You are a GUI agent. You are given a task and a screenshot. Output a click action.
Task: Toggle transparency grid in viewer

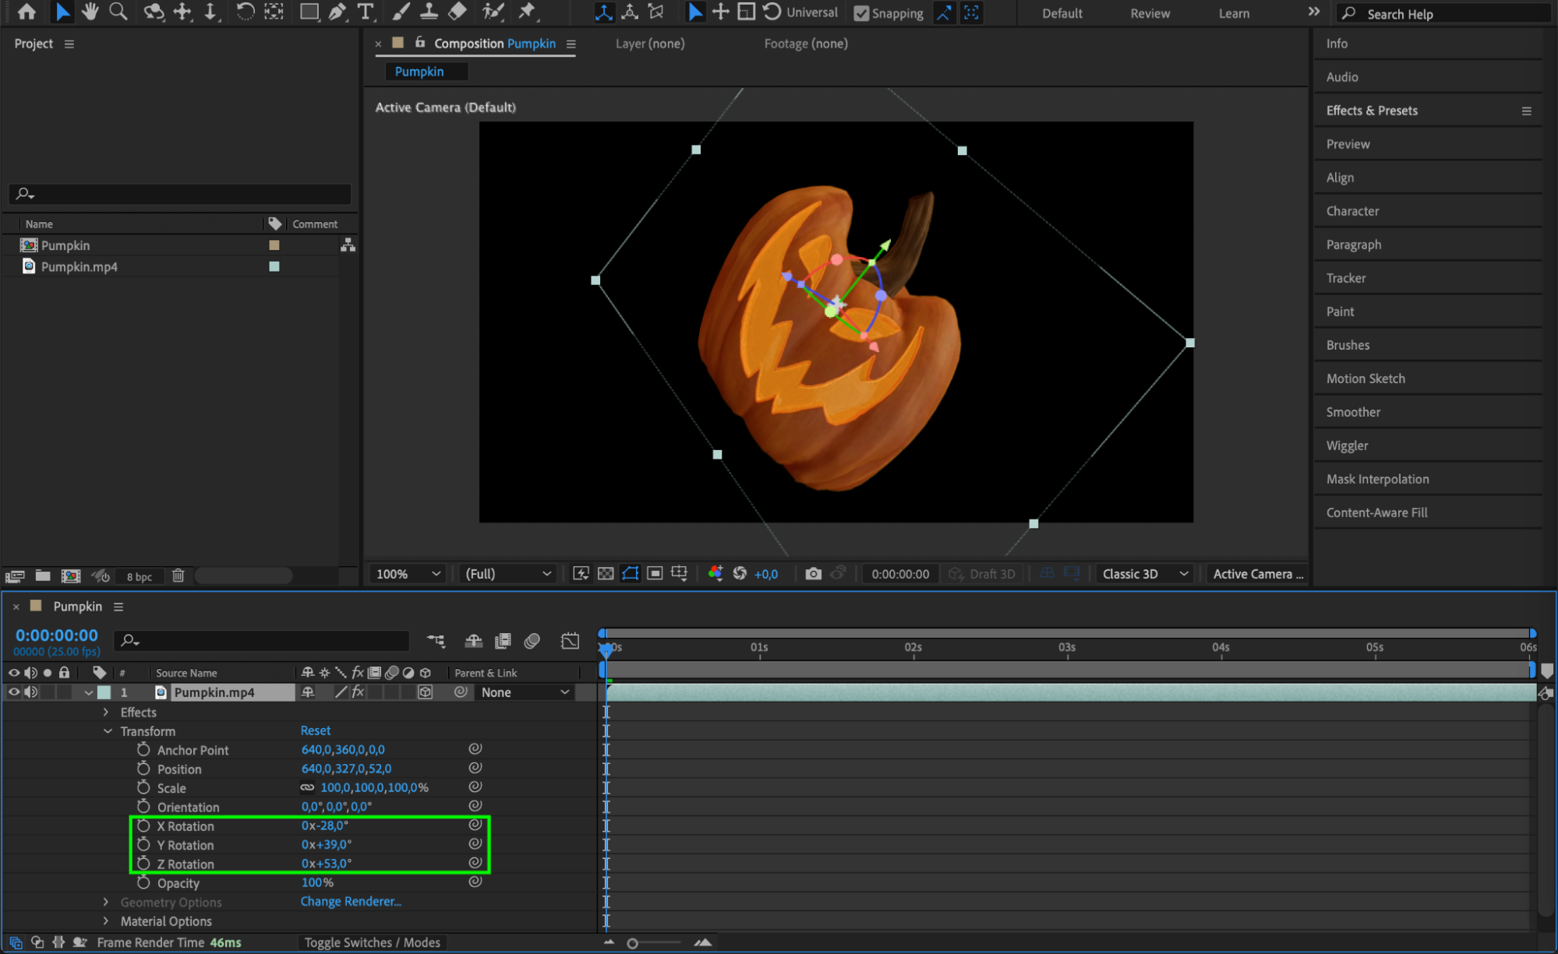pyautogui.click(x=606, y=574)
